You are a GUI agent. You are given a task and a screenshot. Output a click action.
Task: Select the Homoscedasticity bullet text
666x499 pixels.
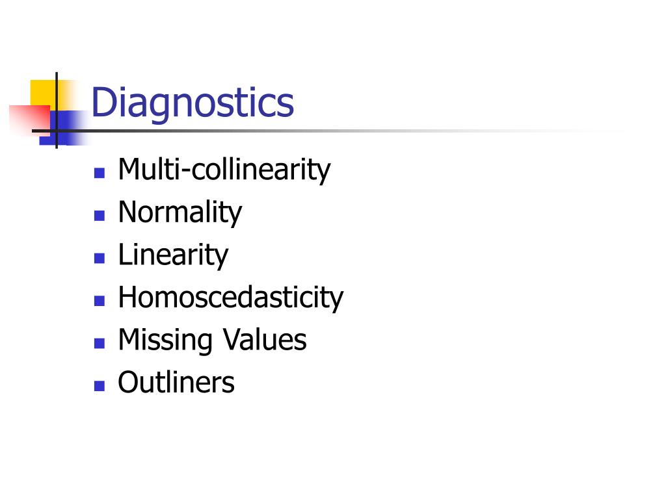231,297
